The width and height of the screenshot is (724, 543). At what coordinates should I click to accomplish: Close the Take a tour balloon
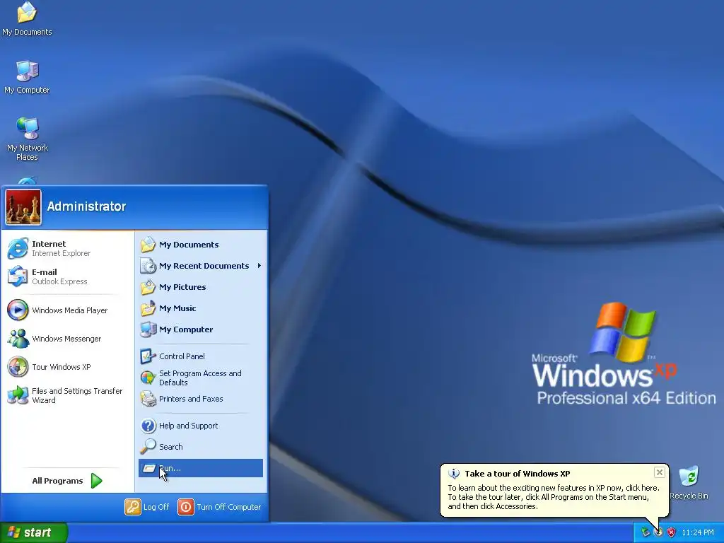click(660, 472)
